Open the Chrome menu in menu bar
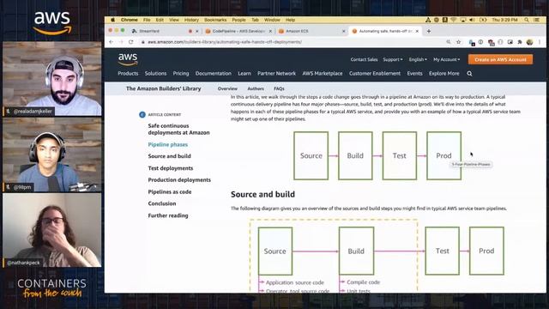The width and height of the screenshot is (549, 309). 130,20
